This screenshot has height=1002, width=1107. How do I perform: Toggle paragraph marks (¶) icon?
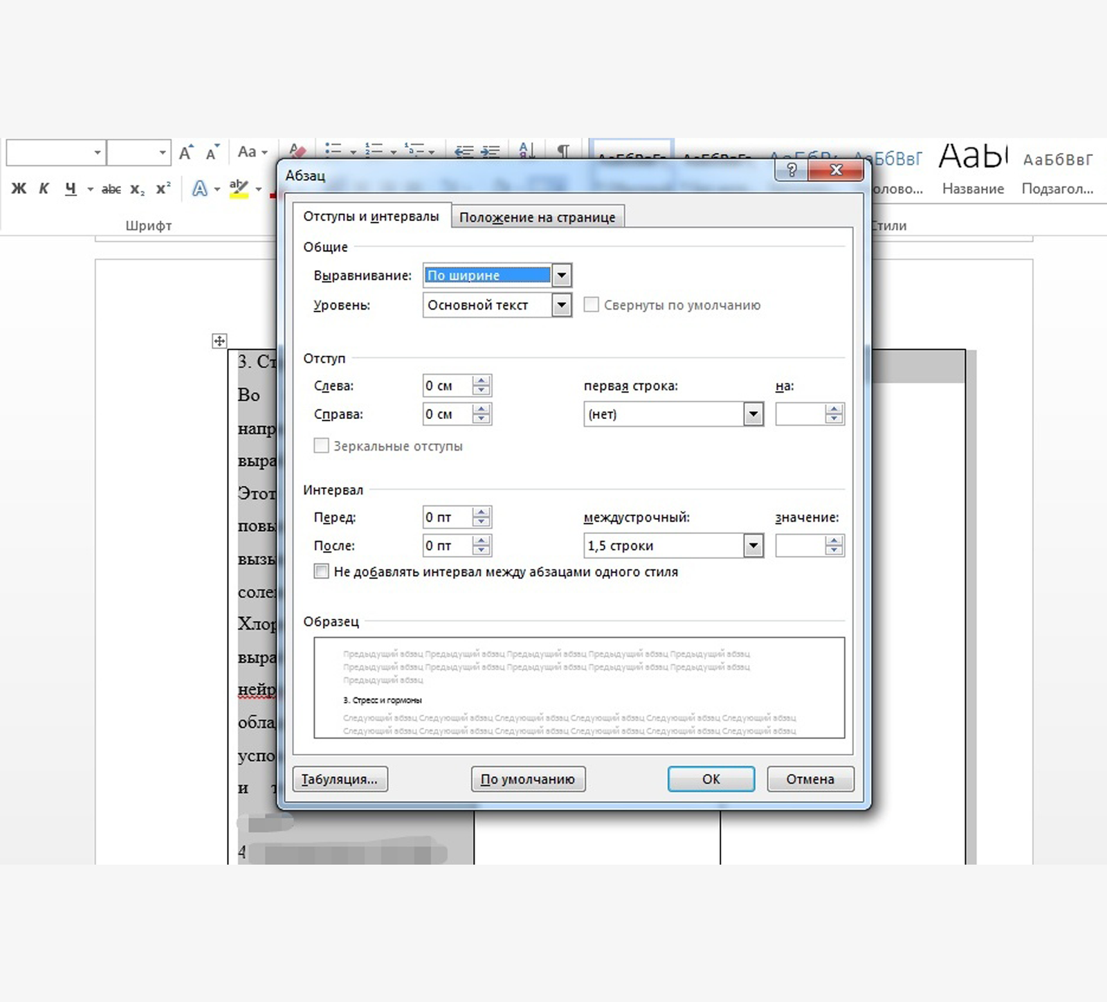(564, 150)
